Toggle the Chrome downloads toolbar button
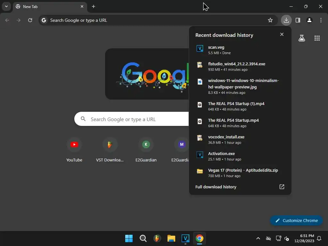This screenshot has height=246, width=328. (x=286, y=20)
